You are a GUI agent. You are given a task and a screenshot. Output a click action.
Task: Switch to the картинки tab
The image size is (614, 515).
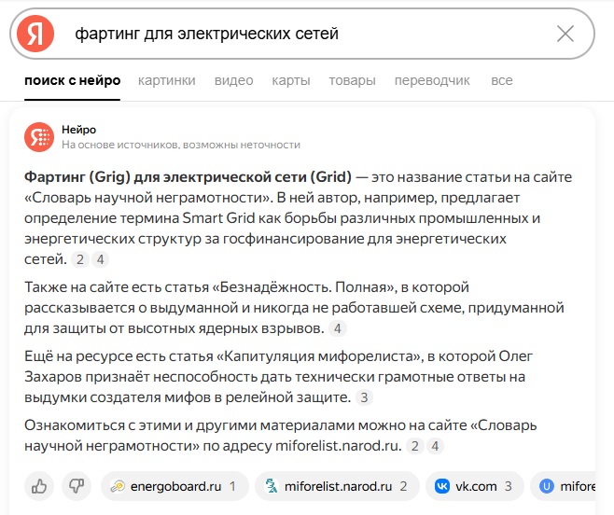pos(167,80)
